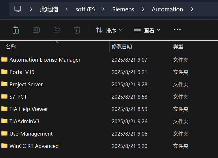Click the delete trash icon
The image size is (218, 158).
tap(77, 30)
